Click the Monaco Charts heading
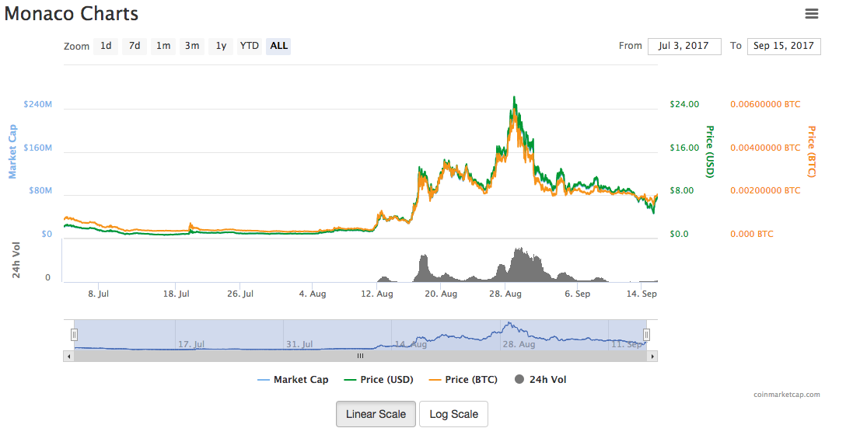 72,13
